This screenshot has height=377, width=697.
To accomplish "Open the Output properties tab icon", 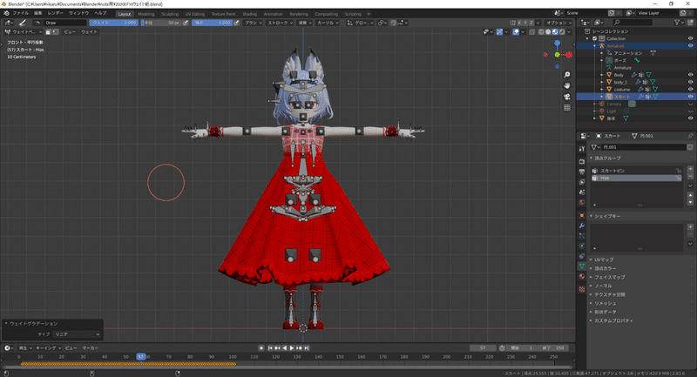I will point(582,172).
